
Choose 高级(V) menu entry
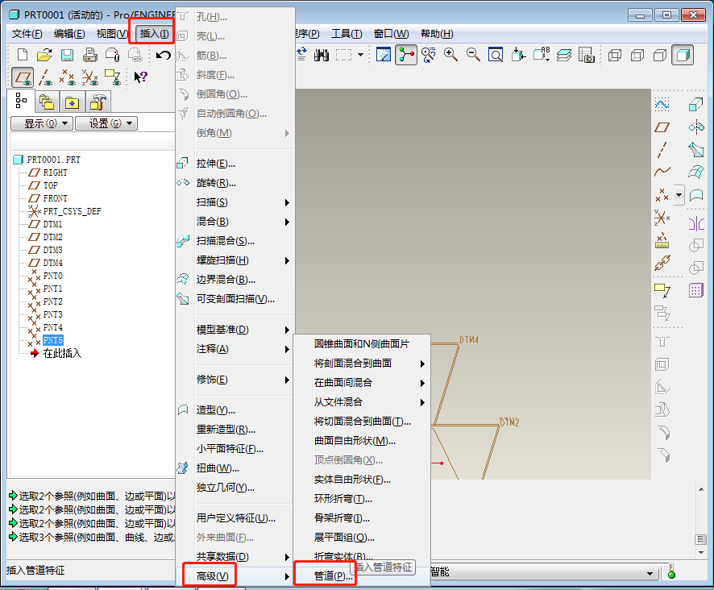236,576
